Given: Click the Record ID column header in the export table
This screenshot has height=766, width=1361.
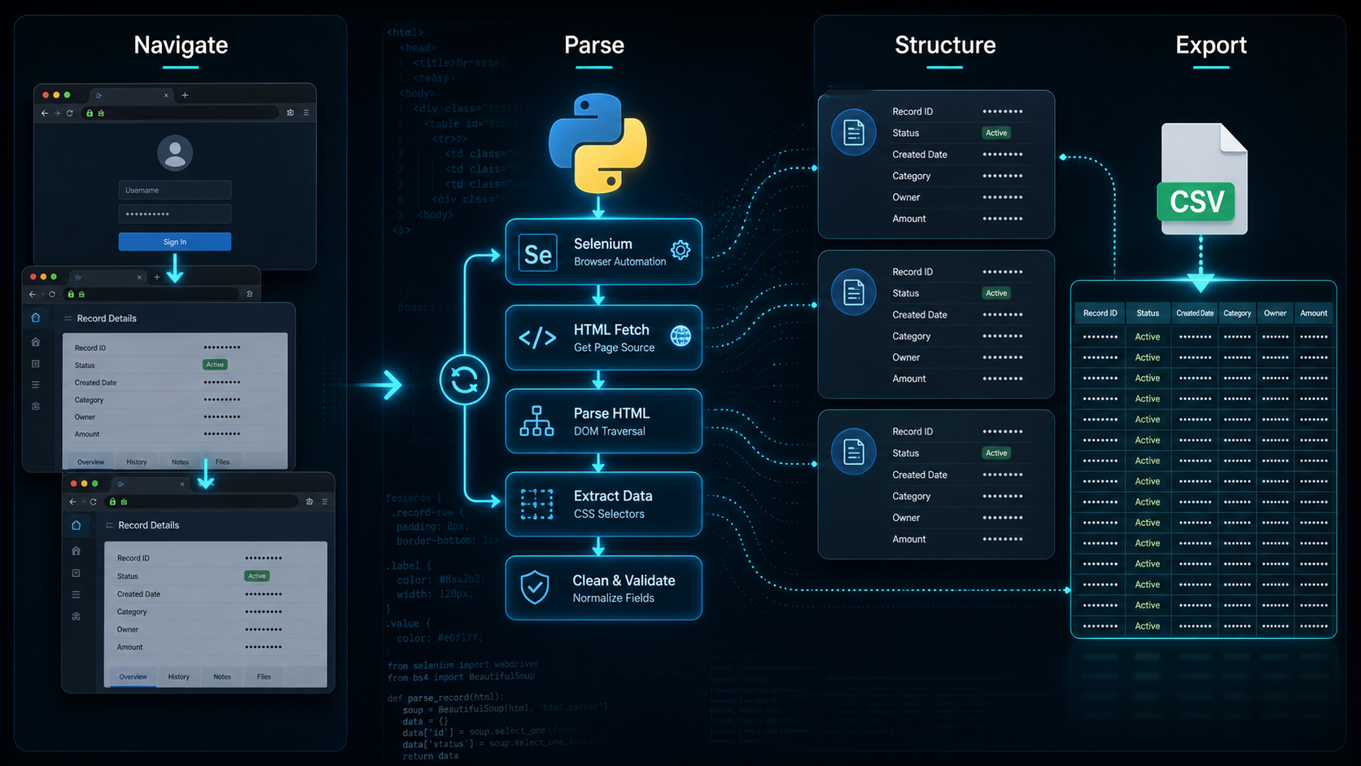Looking at the screenshot, I should click(x=1100, y=313).
